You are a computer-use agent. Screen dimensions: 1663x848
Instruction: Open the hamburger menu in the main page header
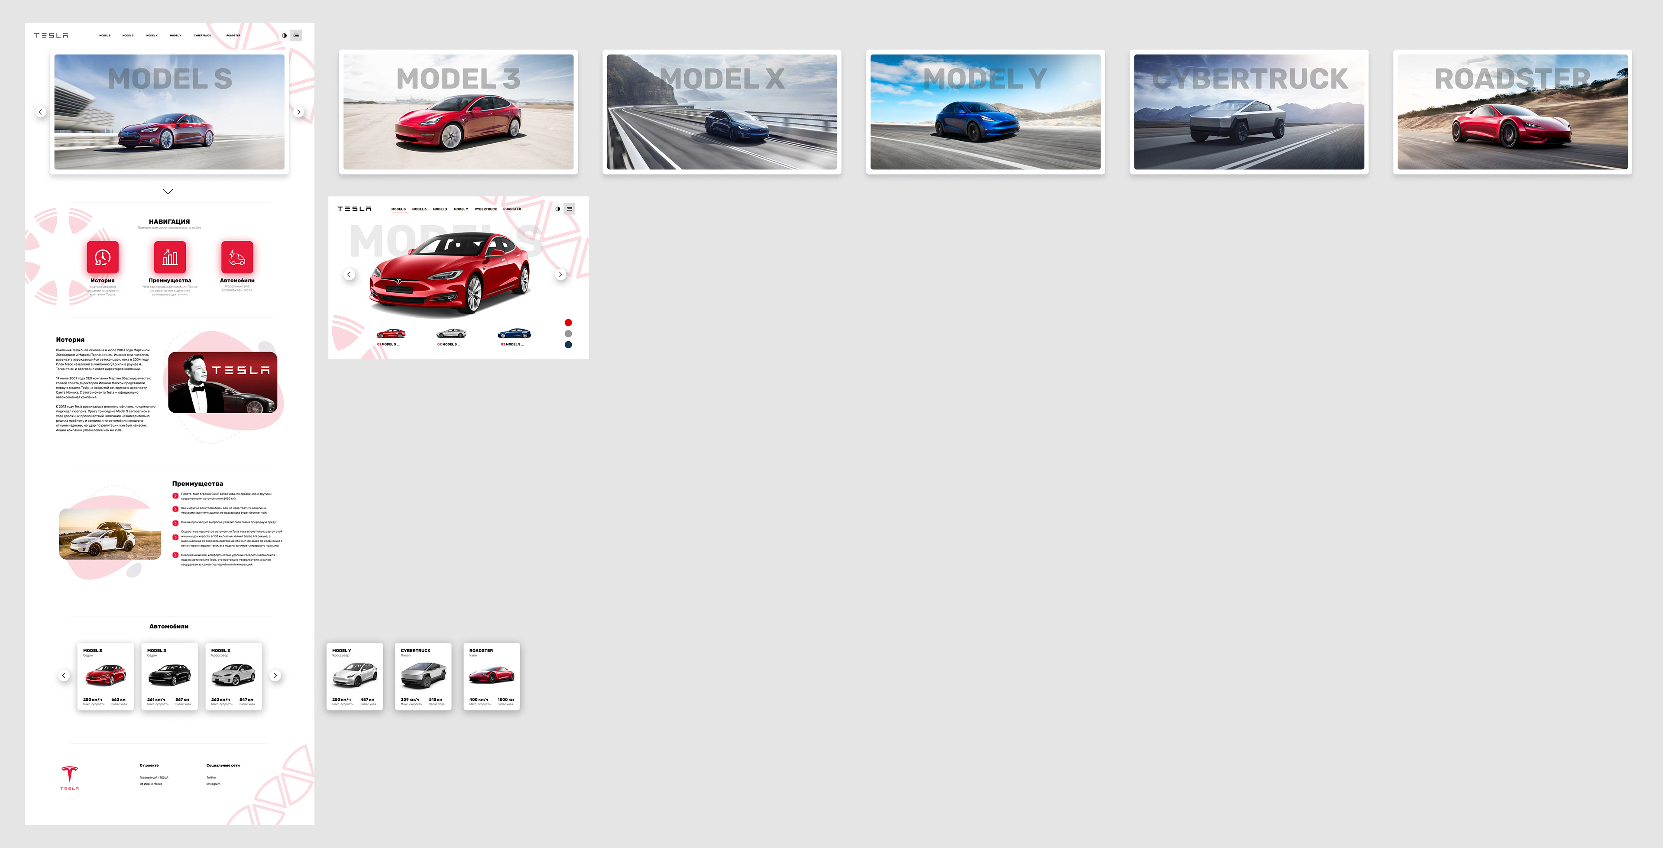click(296, 36)
